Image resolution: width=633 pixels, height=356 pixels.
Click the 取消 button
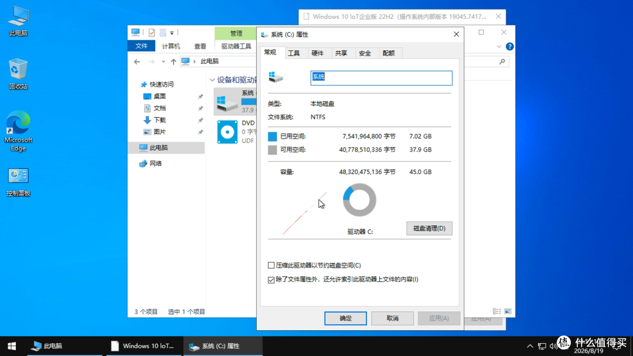(392, 318)
